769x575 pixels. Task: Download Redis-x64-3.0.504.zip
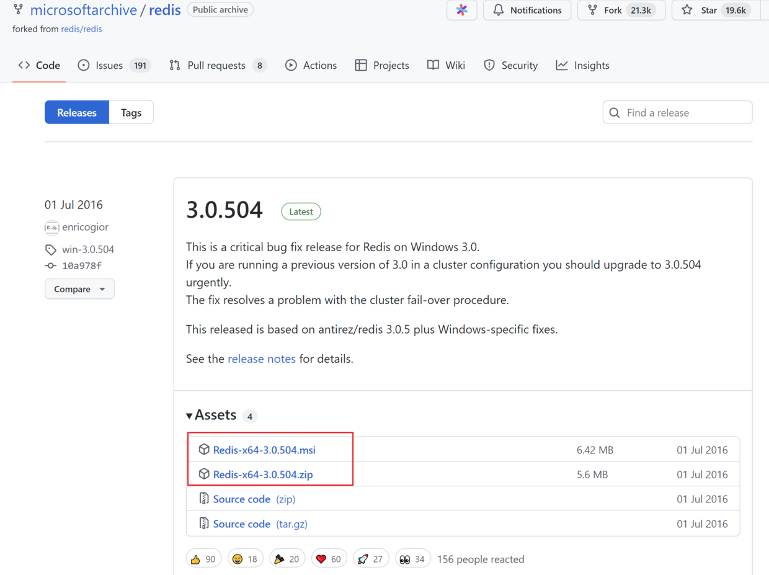[x=263, y=475]
